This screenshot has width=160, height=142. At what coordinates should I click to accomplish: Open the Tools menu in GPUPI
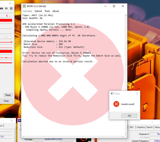click(47, 11)
